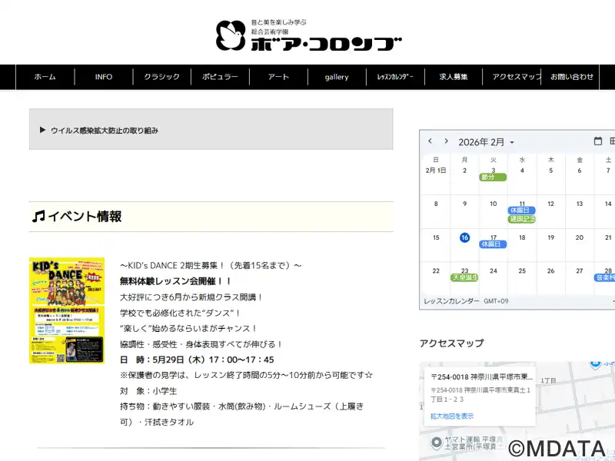This screenshot has height=461, width=615.
Task: Click the music note beside イベント情報
Action: click(x=38, y=217)
